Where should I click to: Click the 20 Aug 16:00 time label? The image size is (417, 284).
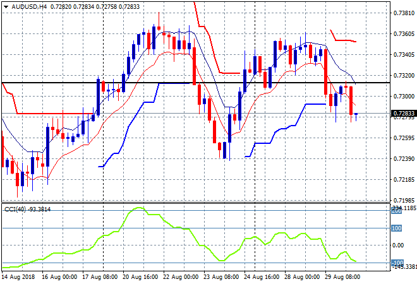140,277
